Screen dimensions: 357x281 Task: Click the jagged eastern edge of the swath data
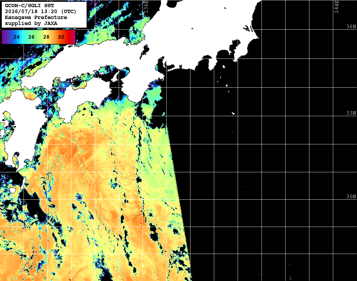point(179,202)
